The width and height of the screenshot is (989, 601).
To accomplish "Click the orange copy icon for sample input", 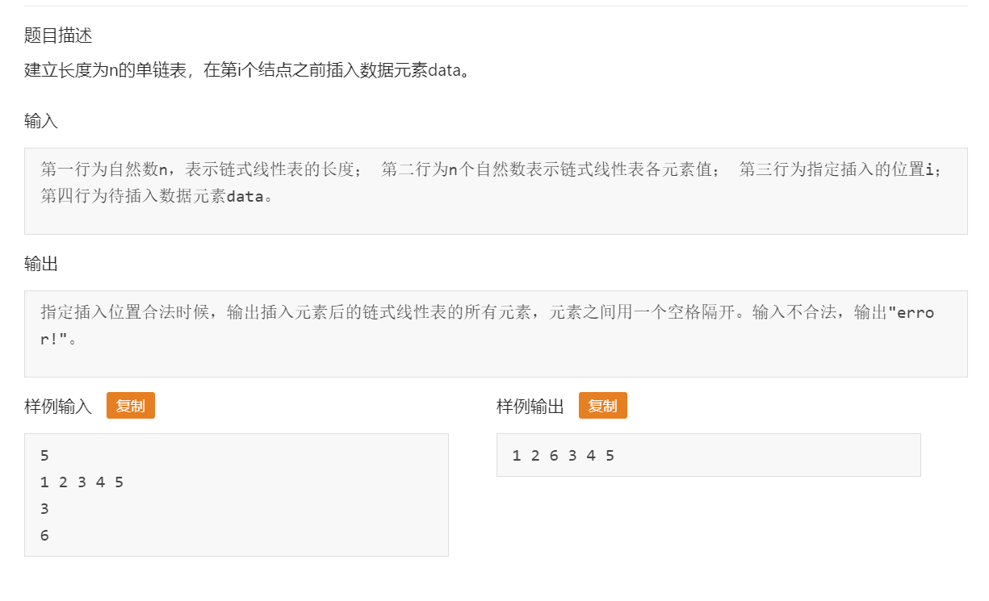I will [130, 406].
